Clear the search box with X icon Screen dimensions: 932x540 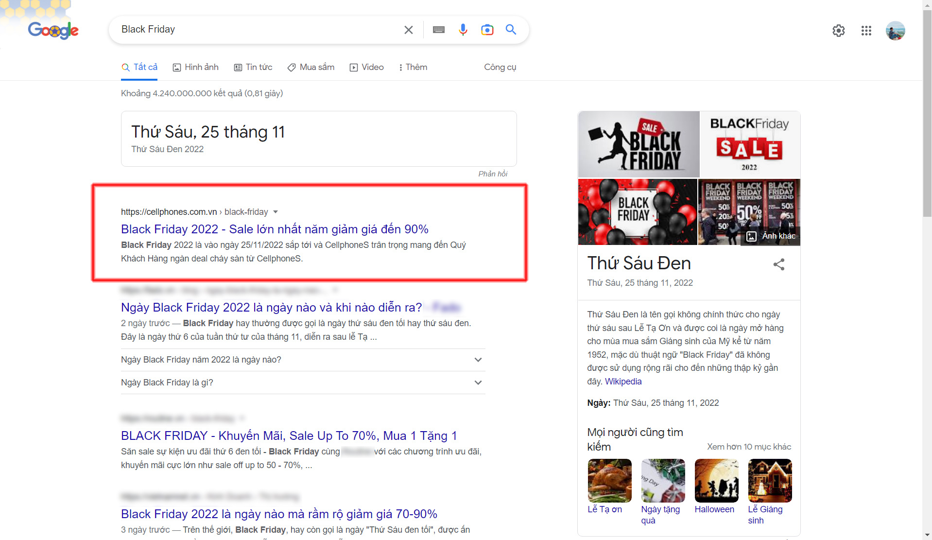click(x=409, y=30)
